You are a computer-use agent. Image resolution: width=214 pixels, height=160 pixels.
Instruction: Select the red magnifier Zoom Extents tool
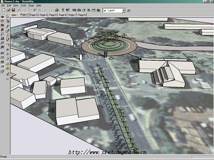[x=2, y=43]
